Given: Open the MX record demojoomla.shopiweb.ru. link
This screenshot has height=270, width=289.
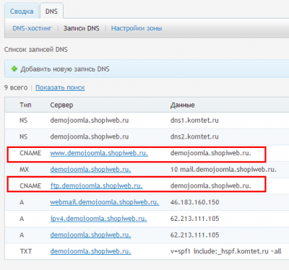Looking at the screenshot, I should [90, 170].
